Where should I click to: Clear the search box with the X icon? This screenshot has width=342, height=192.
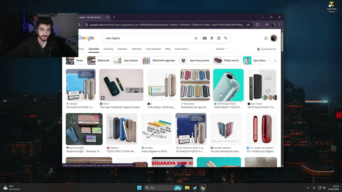tap(196, 38)
